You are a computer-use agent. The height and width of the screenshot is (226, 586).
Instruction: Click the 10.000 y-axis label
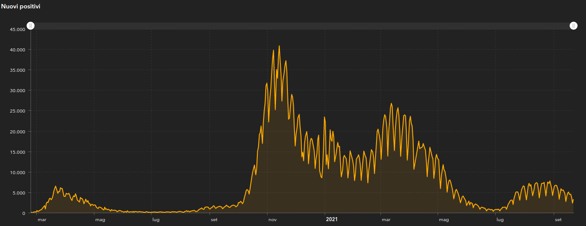click(x=17, y=172)
